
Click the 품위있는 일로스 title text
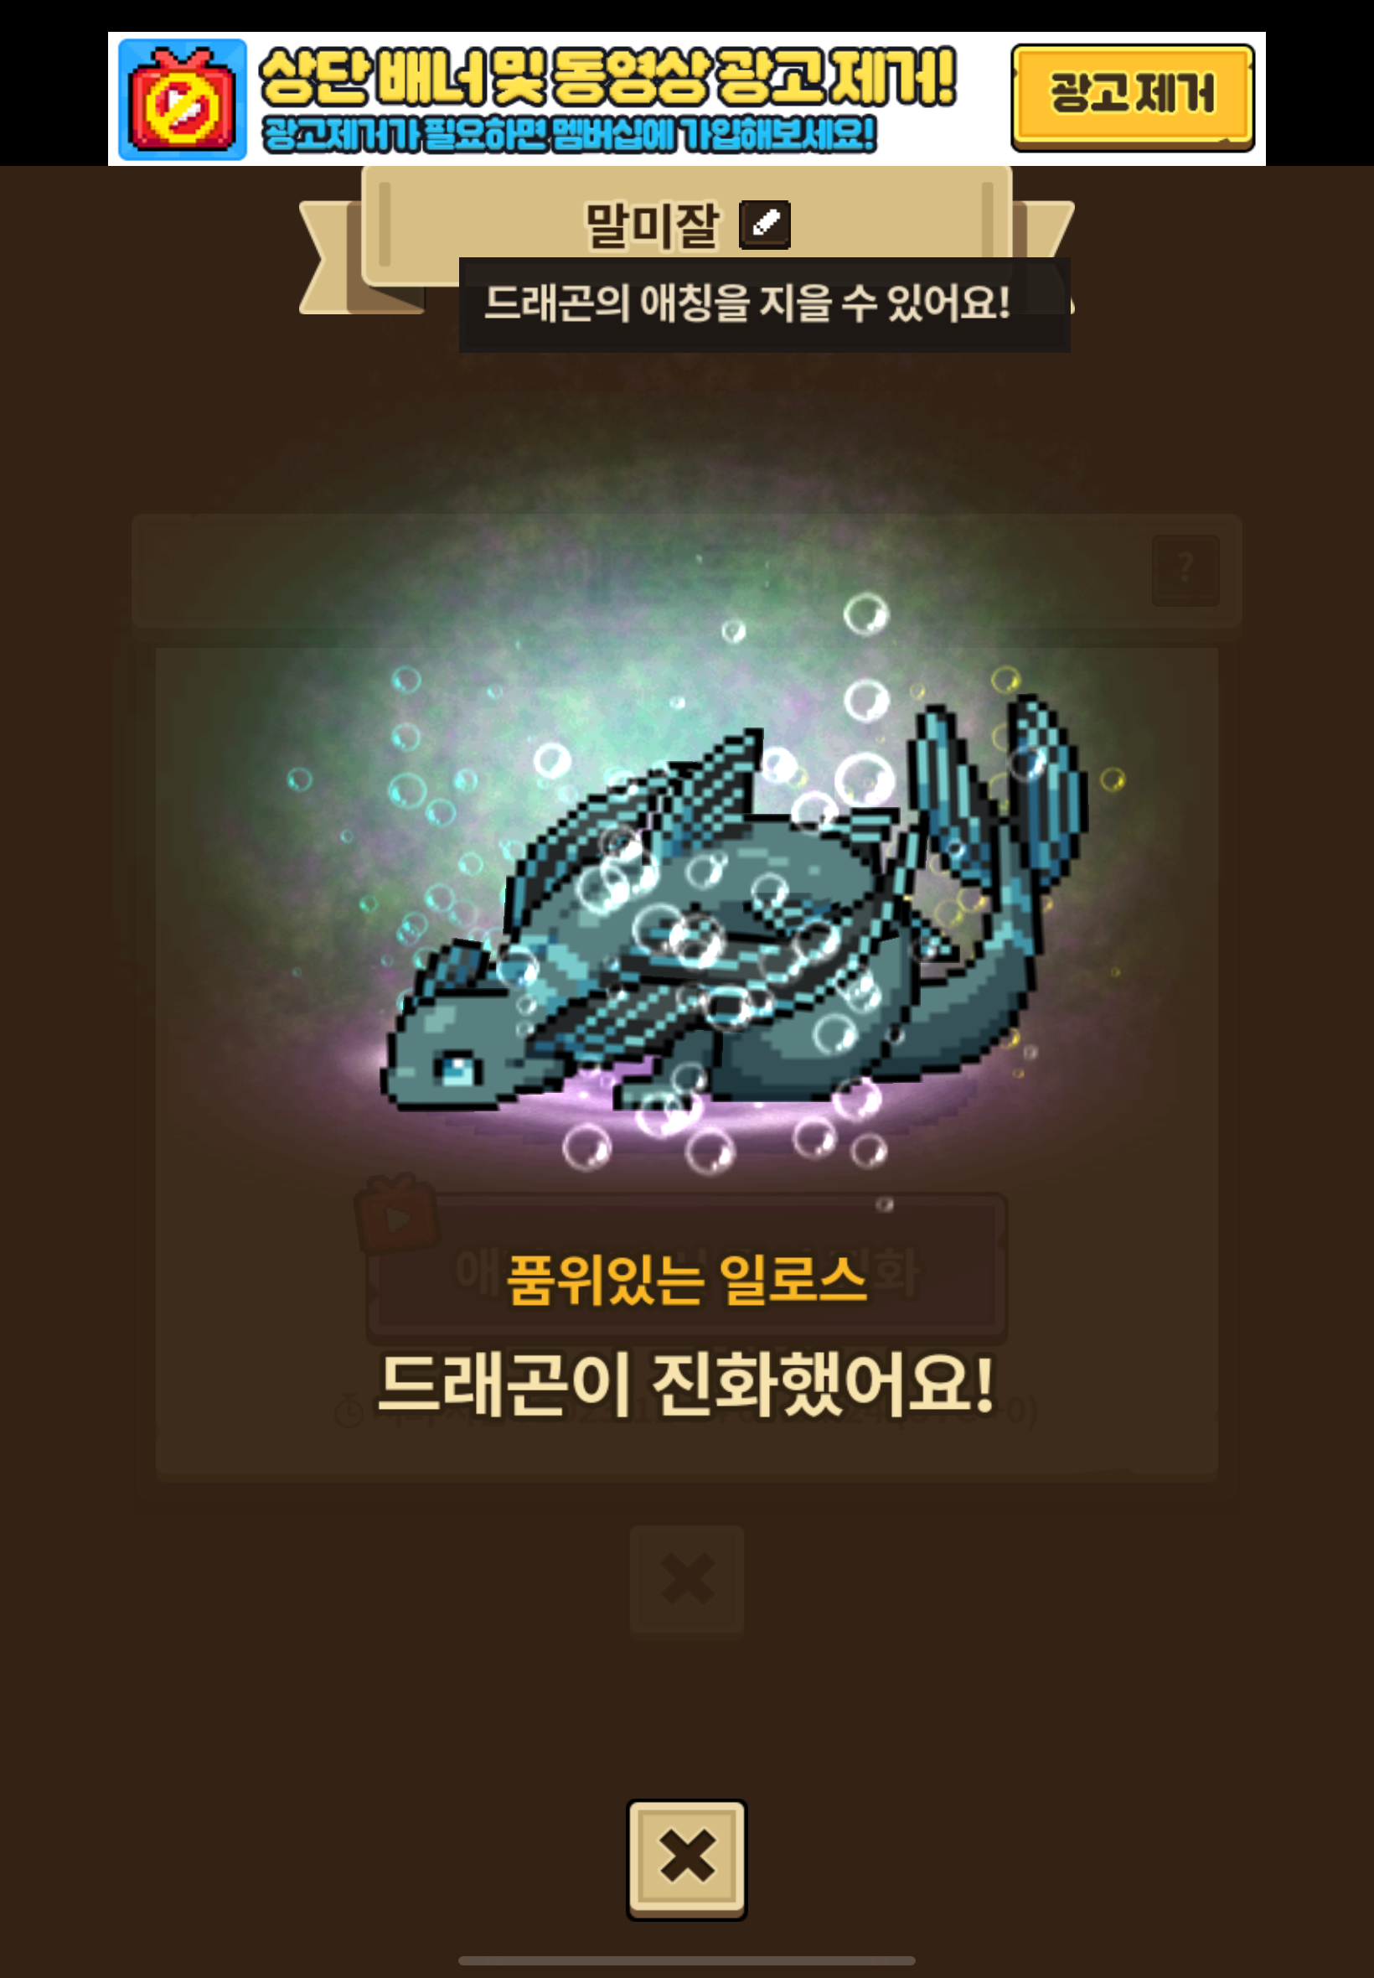pyautogui.click(x=686, y=1279)
